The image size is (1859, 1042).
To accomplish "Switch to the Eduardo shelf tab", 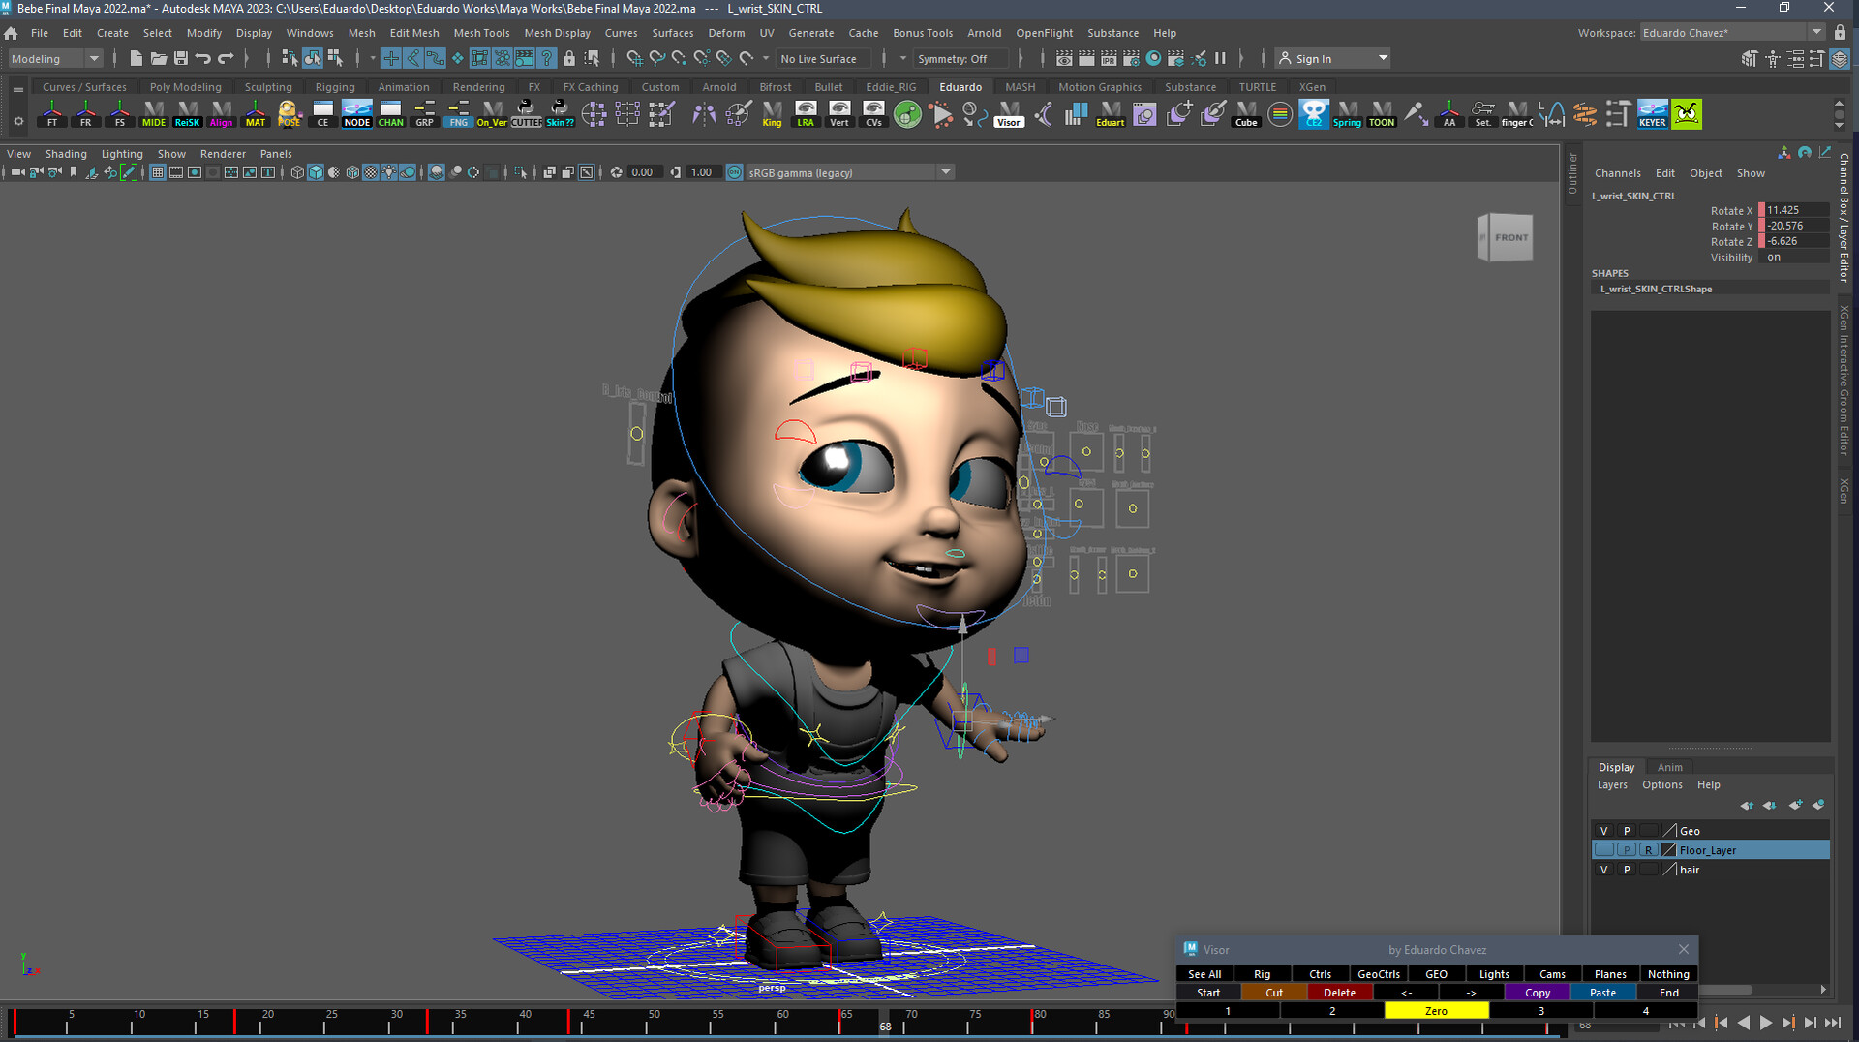I will [x=960, y=86].
